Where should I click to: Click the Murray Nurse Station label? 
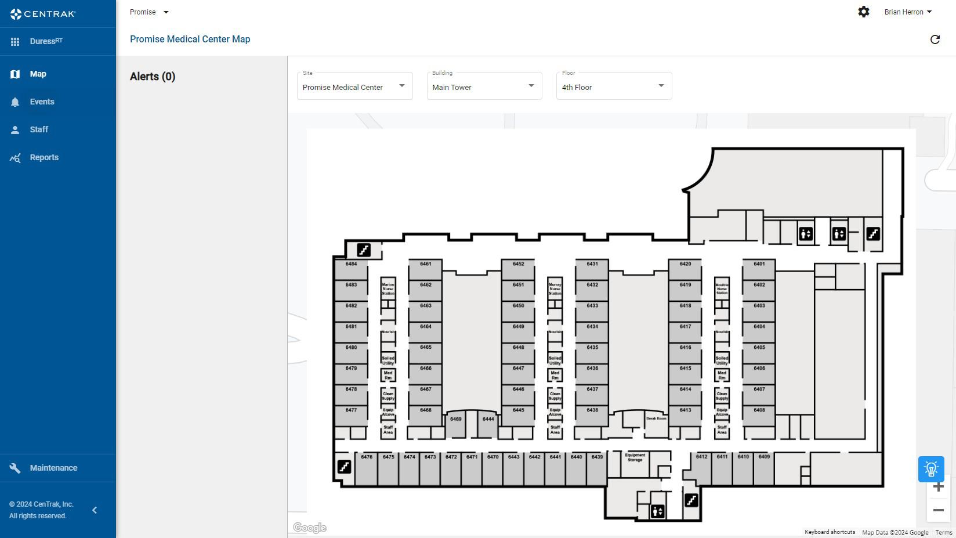(x=555, y=289)
